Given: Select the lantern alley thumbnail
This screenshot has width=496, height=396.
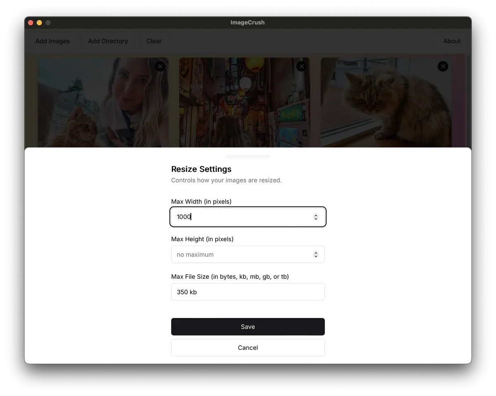Looking at the screenshot, I should point(244,102).
